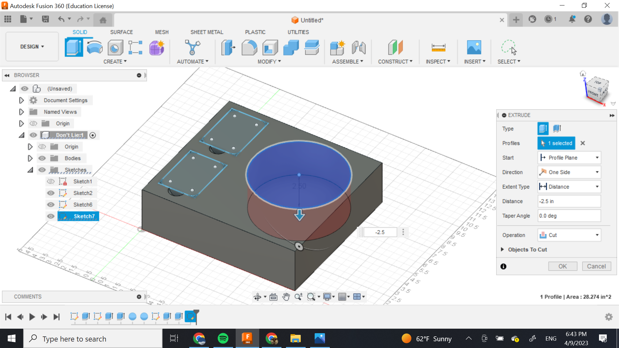619x348 pixels.
Task: Hide Sketch7 using its eye icon
Action: [51, 216]
